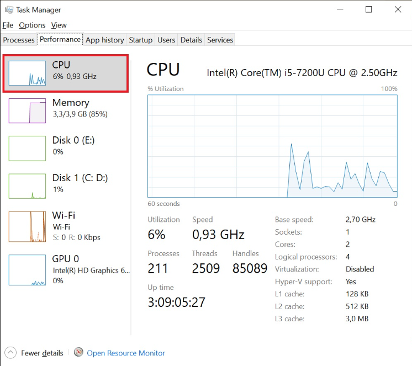The height and width of the screenshot is (366, 412).
Task: Collapse view with Fewer details arrow
Action: point(10,353)
